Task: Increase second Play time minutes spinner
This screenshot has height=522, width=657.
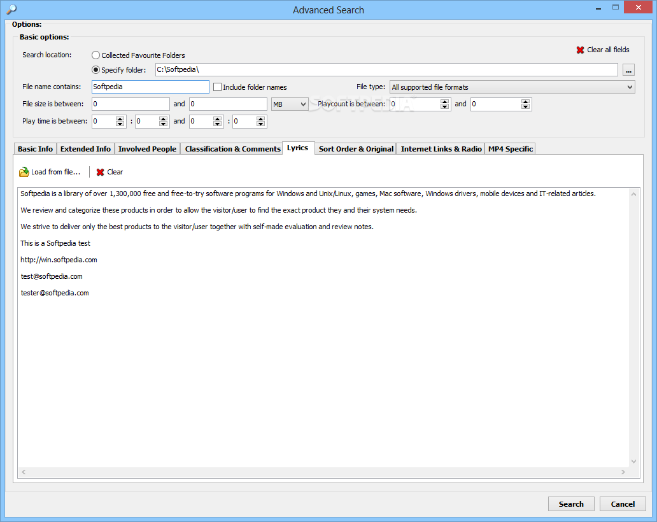Action: [x=217, y=118]
